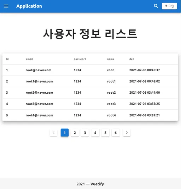Viewport: 181px width, 189px height.
Task: Select email root@naver.com
Action: click(x=38, y=70)
